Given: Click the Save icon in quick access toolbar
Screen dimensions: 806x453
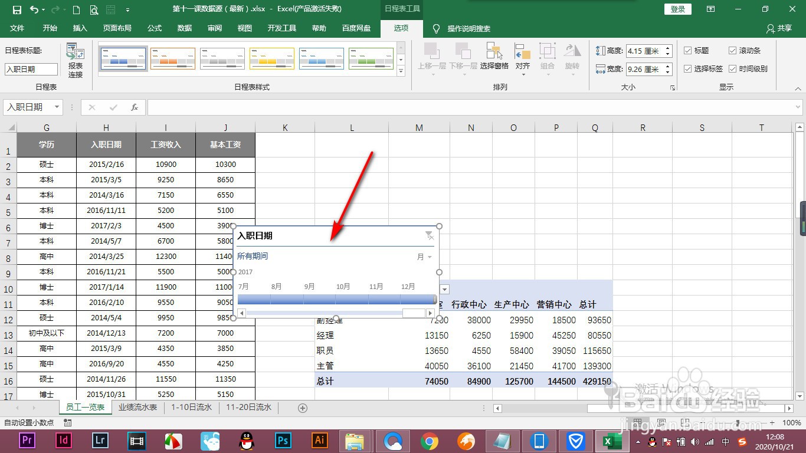Looking at the screenshot, I should point(17,9).
